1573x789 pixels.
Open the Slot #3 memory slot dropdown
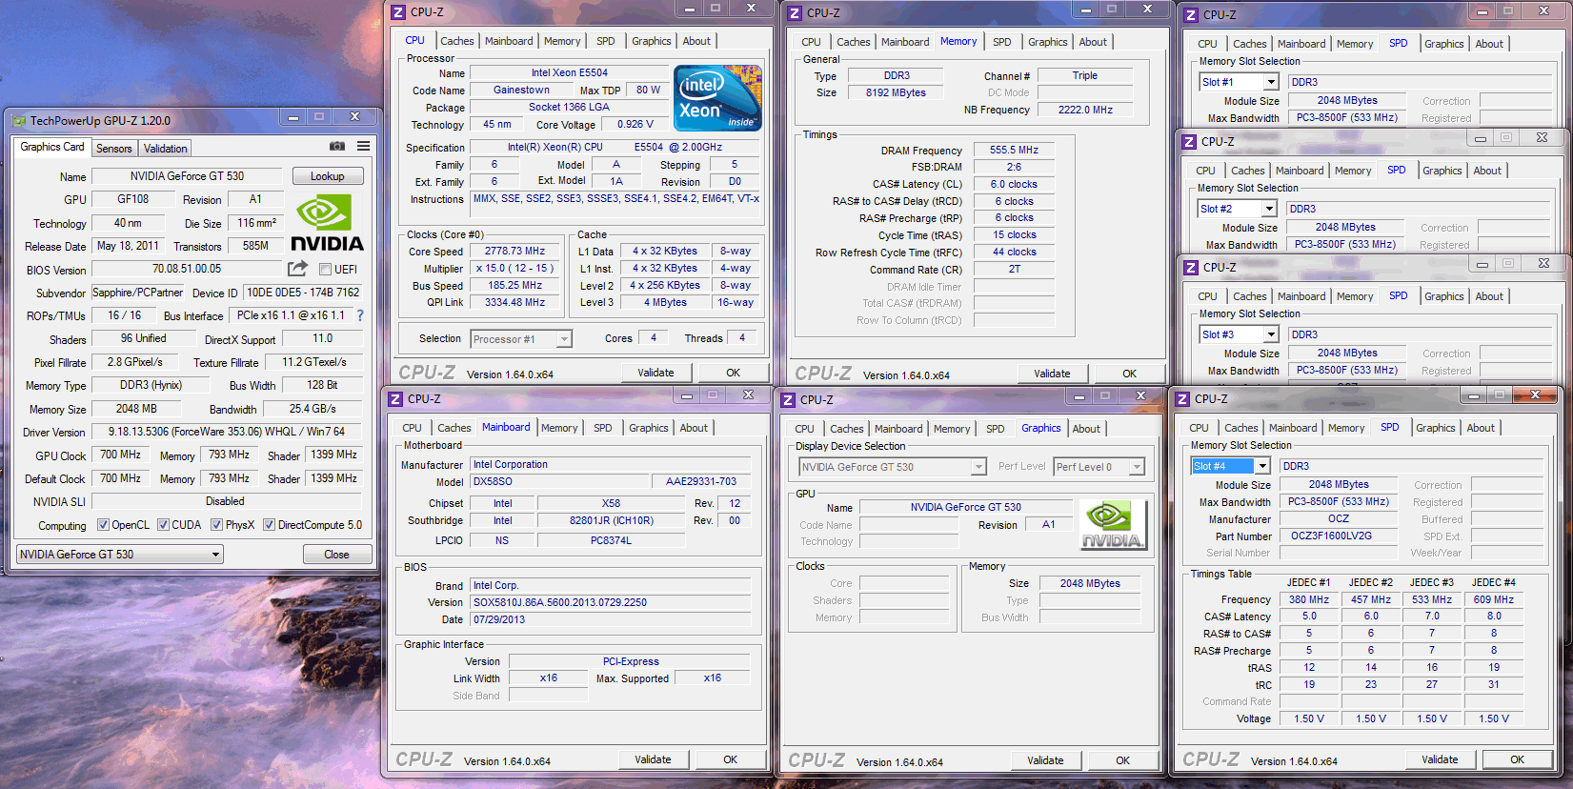1239,334
